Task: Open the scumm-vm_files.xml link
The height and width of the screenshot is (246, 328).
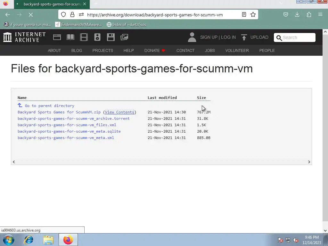Action: [x=67, y=125]
